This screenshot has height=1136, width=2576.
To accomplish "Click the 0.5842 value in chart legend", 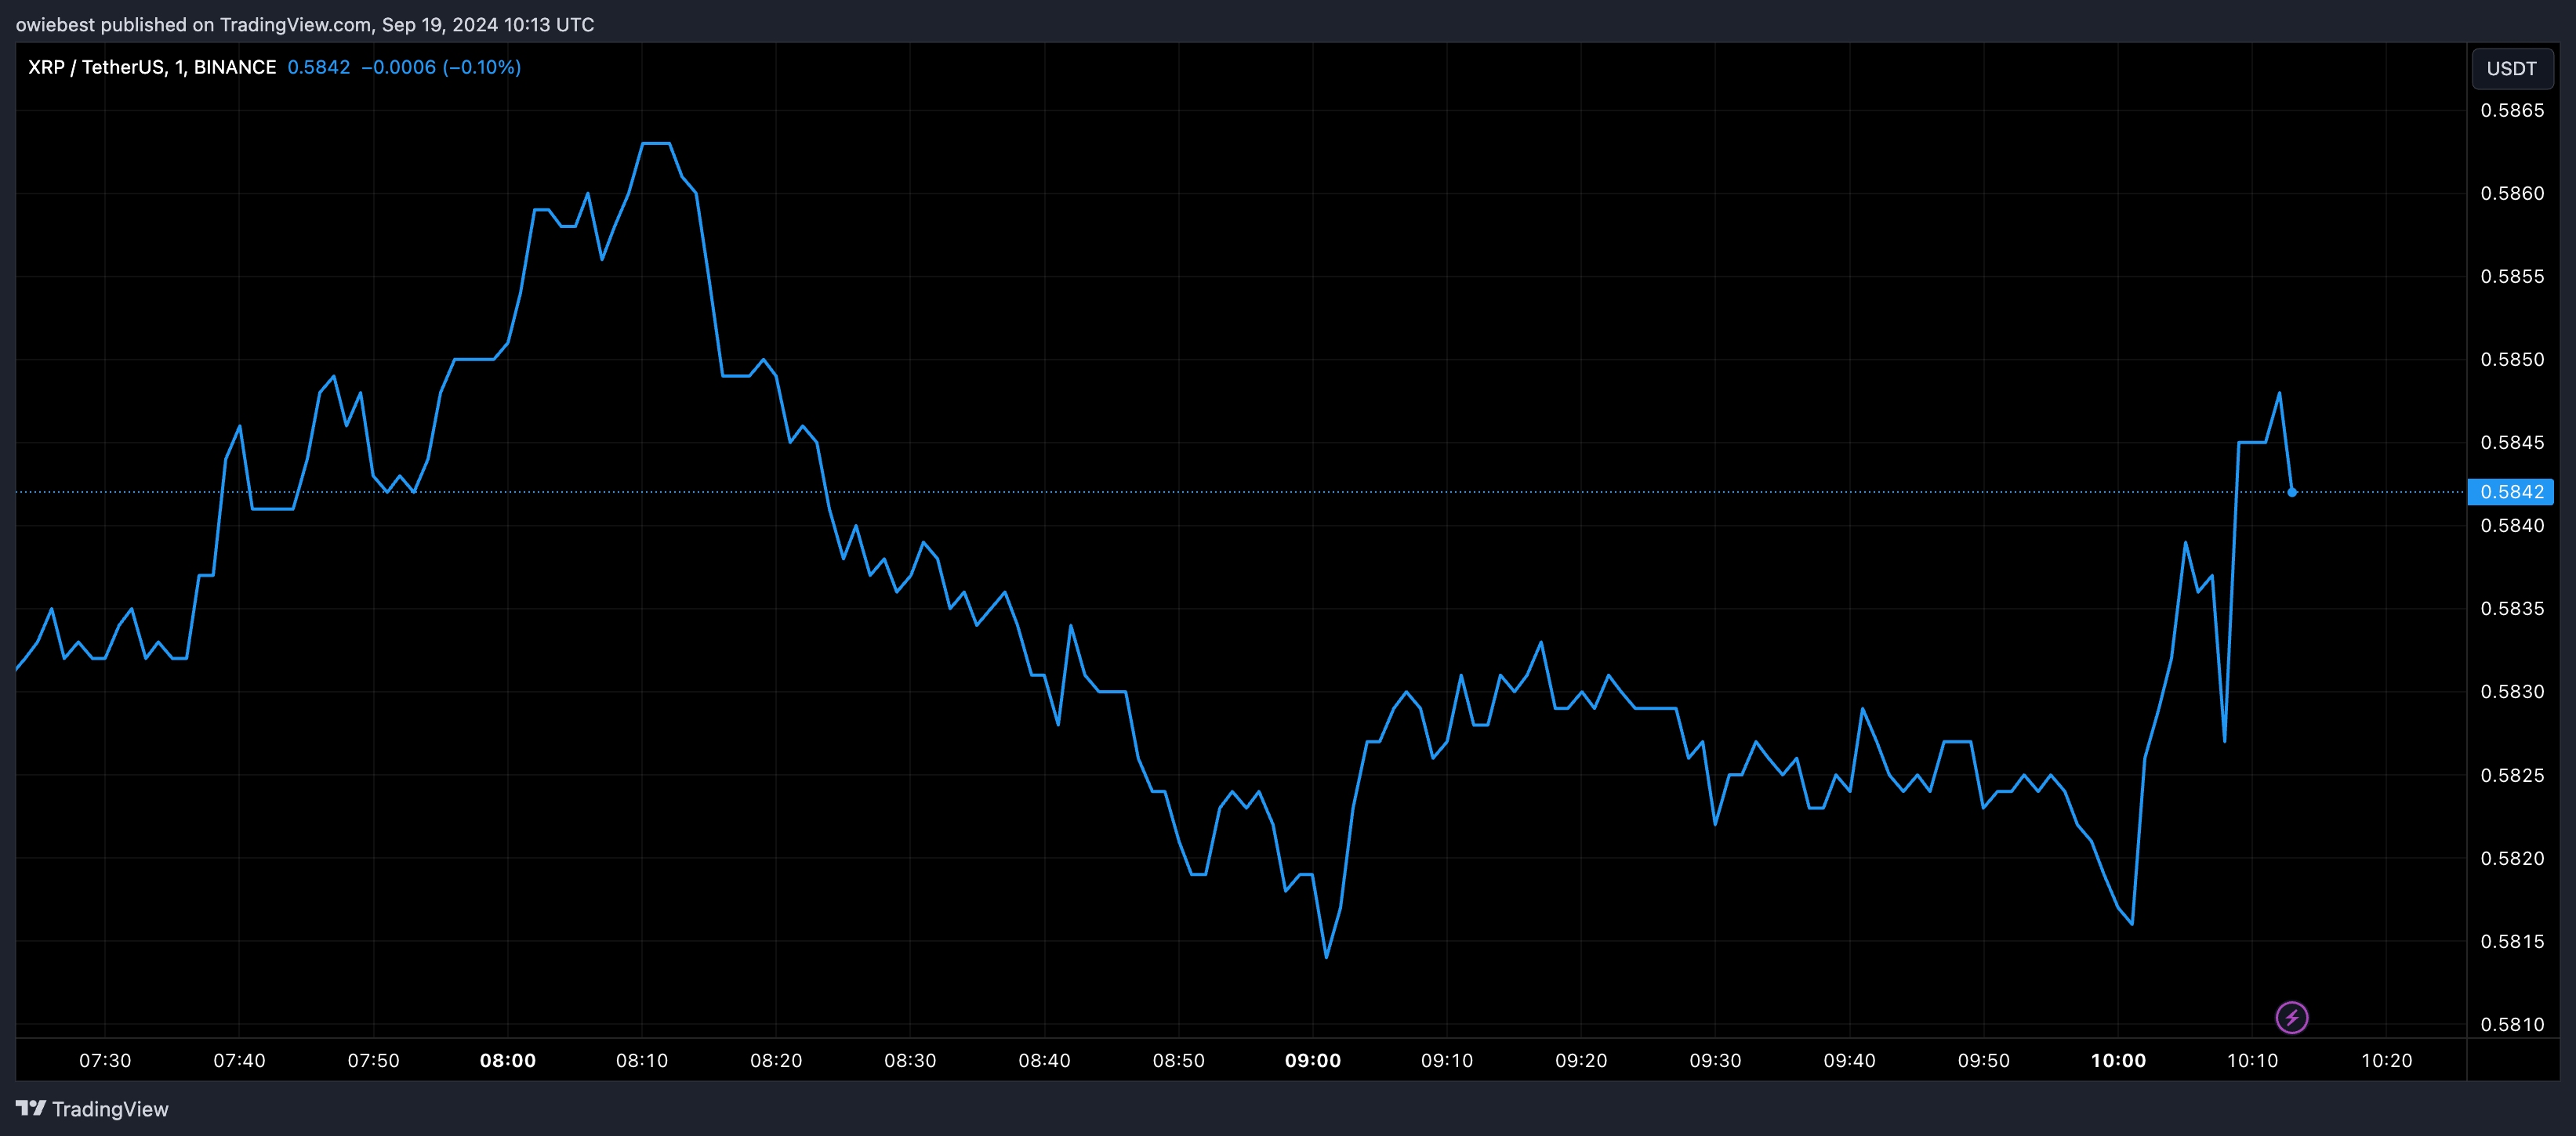I will tap(319, 67).
